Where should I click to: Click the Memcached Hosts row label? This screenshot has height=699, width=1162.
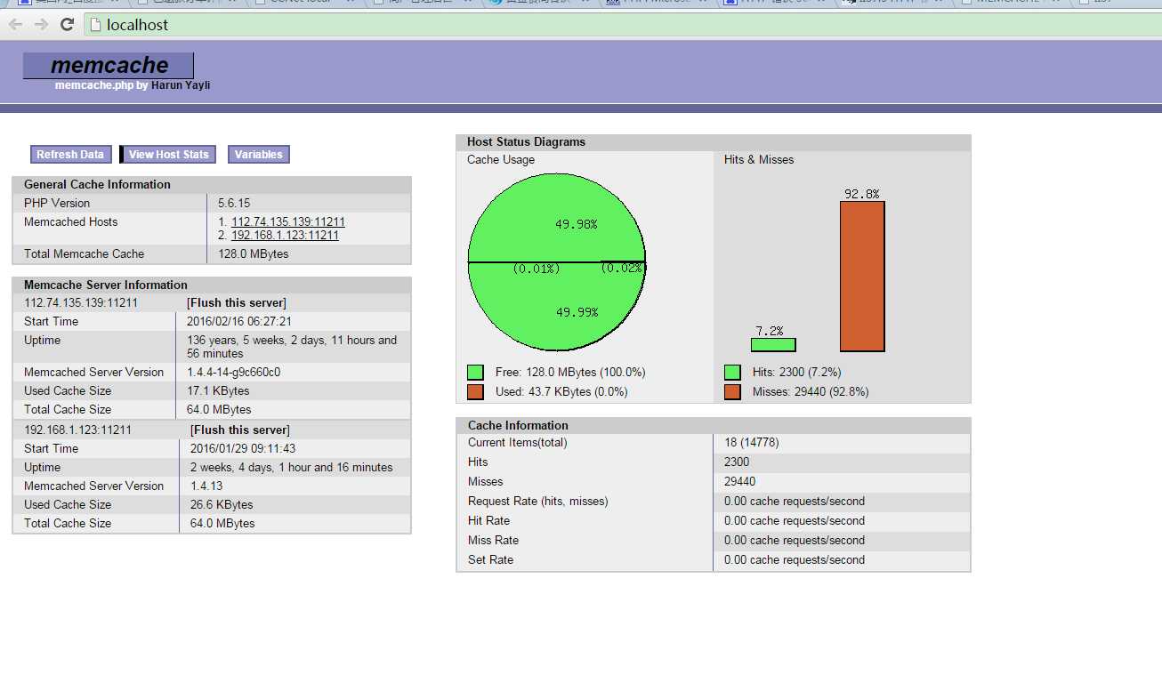pyautogui.click(x=70, y=221)
